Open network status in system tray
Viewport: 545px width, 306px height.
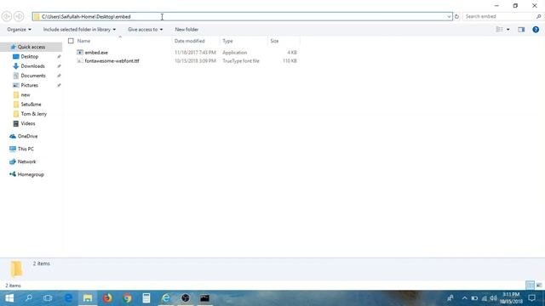click(x=485, y=298)
